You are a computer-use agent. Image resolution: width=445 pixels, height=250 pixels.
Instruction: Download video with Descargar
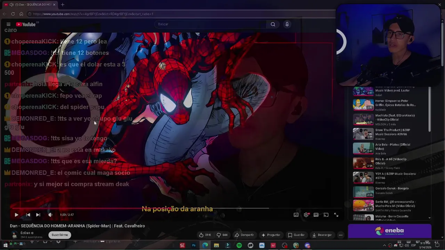(322, 235)
